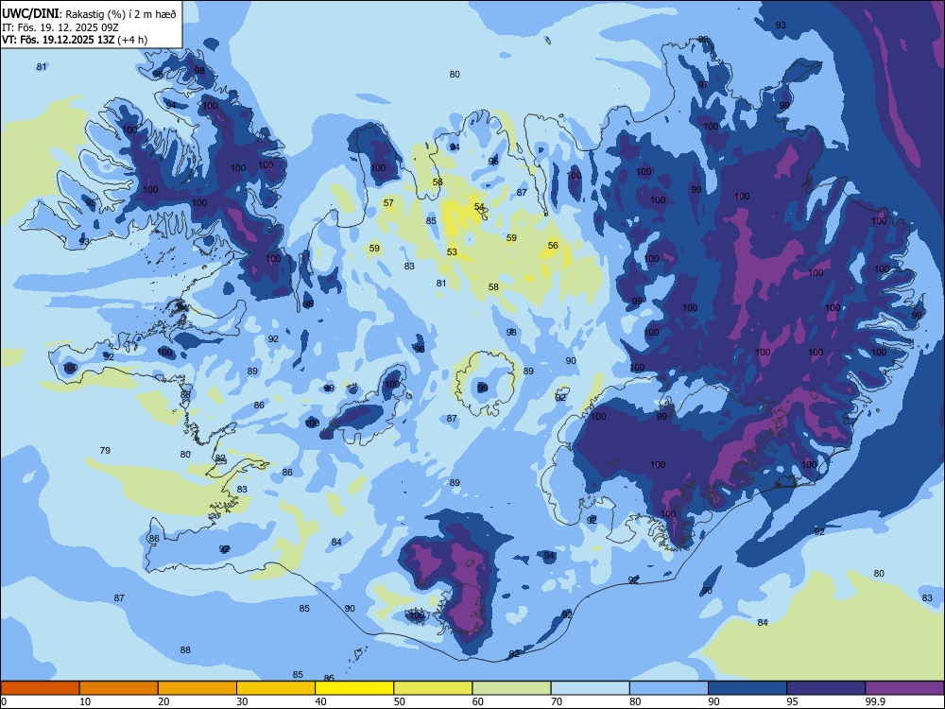Click the legend tick label '20'
The height and width of the screenshot is (709, 945).
pos(163,701)
